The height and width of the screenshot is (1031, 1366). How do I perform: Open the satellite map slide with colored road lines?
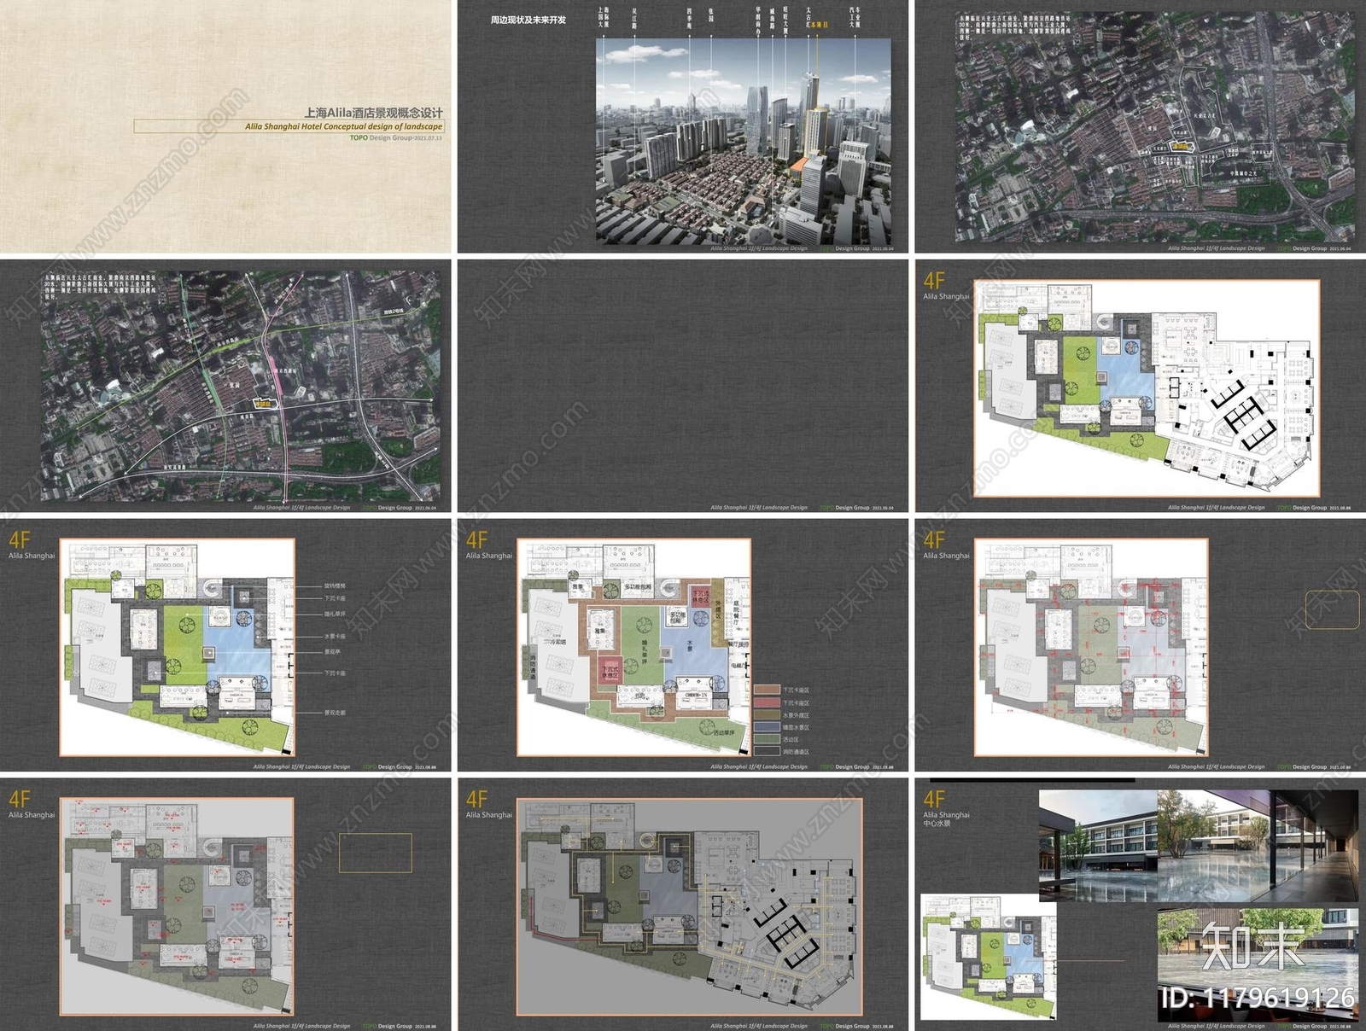click(x=225, y=386)
